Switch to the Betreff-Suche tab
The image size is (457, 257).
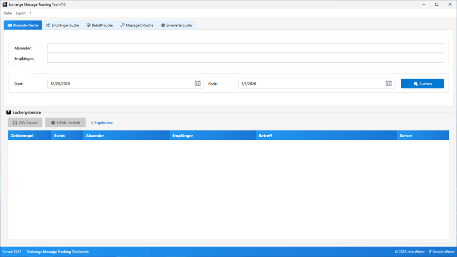click(99, 25)
